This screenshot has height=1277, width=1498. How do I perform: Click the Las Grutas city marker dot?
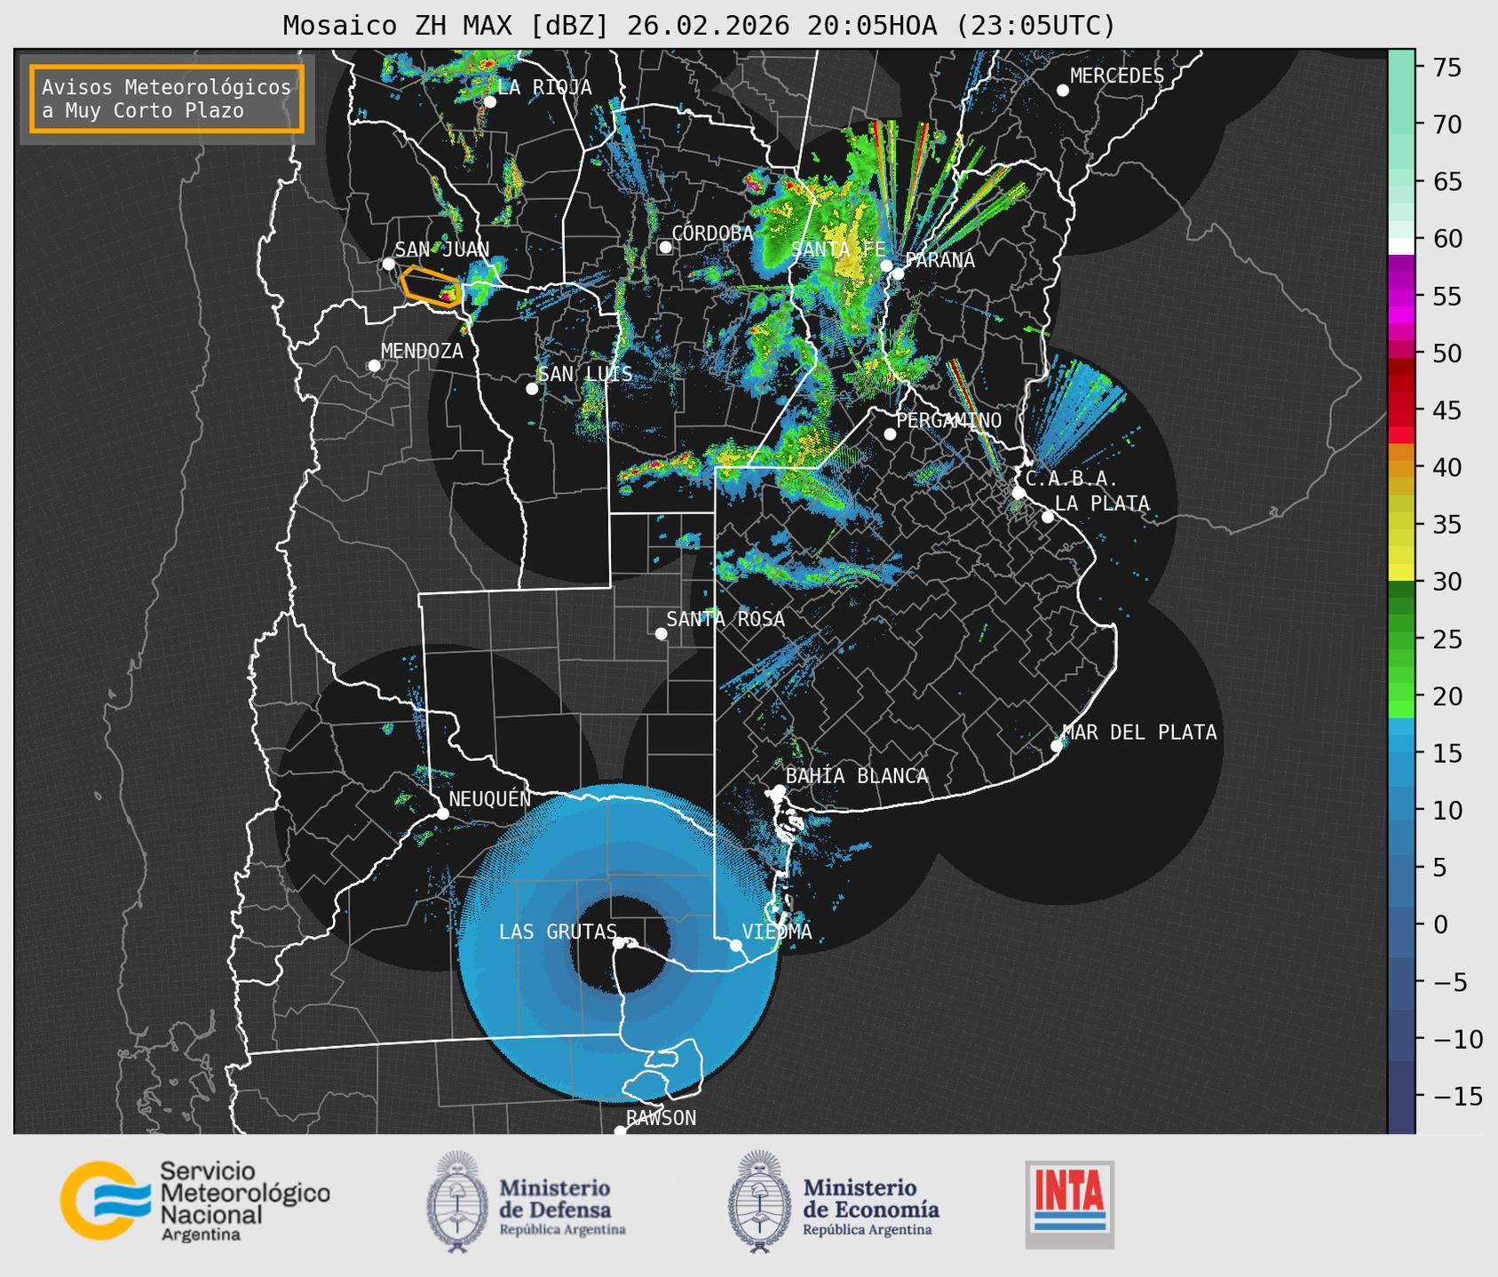[619, 943]
